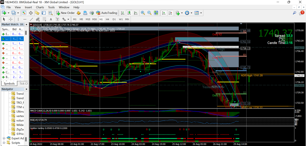Open the File menu
The height and width of the screenshot is (146, 306).
tap(9, 7)
